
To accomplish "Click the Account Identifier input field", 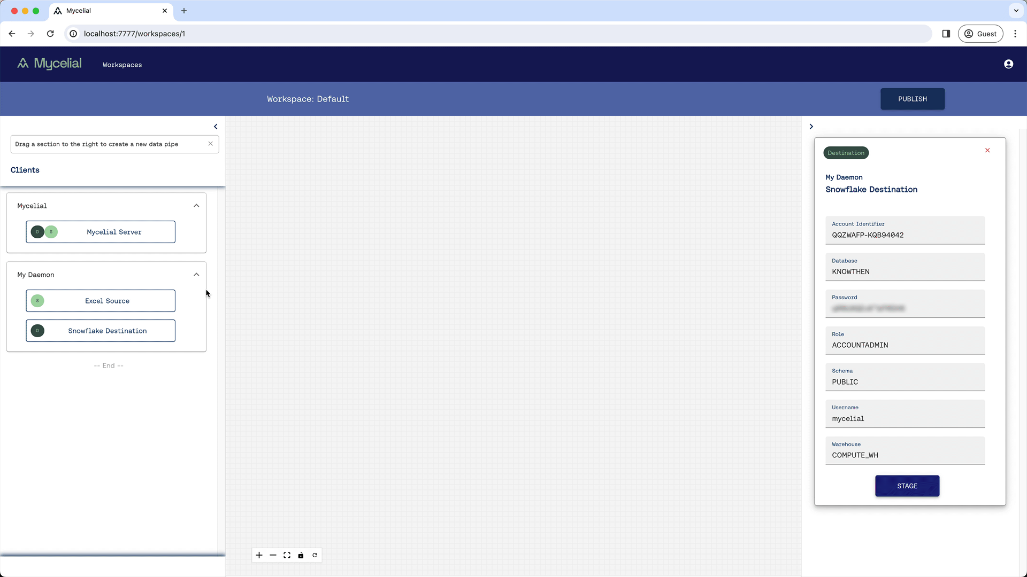I will tap(906, 235).
